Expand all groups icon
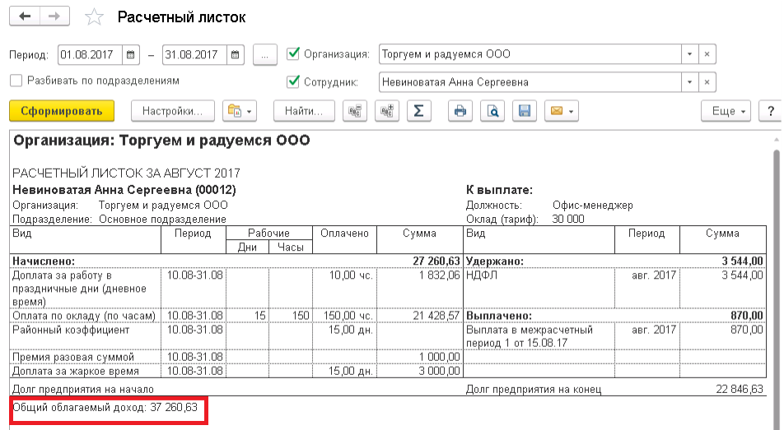Screen dimensions: 784x430 387,111
